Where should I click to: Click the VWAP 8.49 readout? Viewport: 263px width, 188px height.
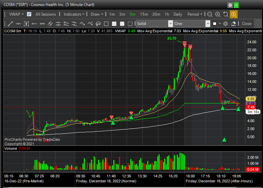tap(125, 31)
